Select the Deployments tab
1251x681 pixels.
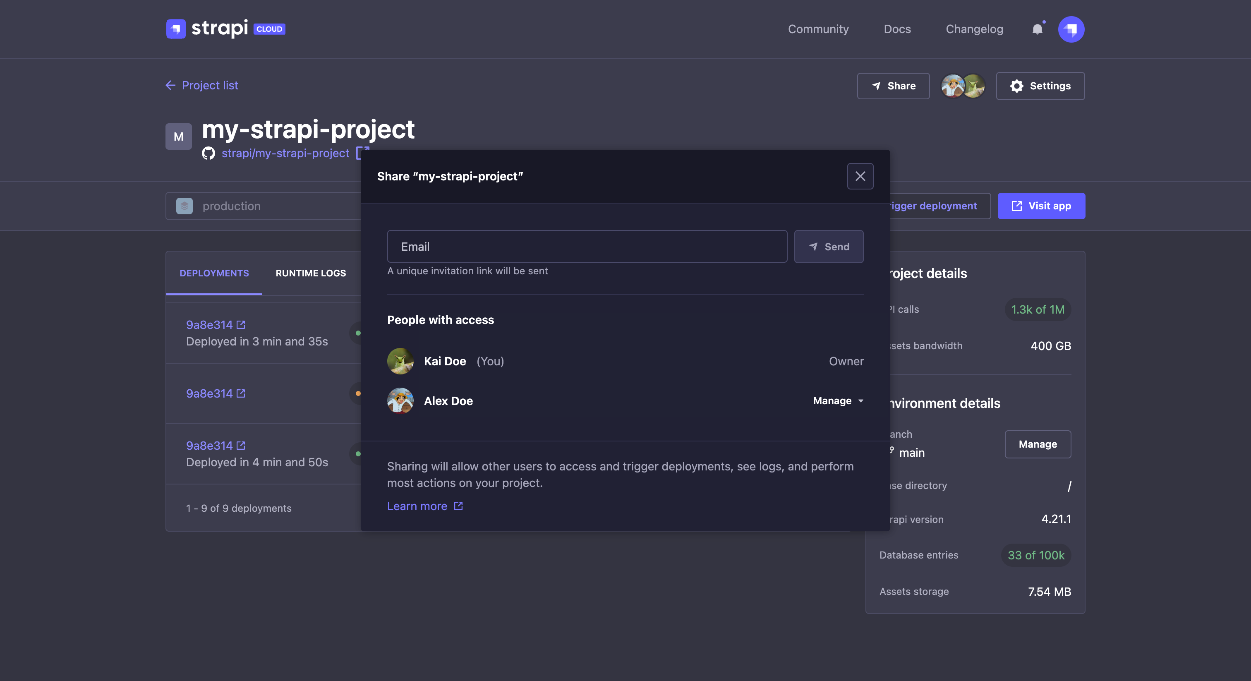pos(214,273)
